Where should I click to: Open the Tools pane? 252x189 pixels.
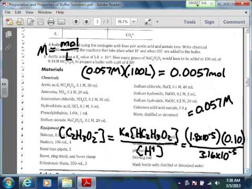190,22
